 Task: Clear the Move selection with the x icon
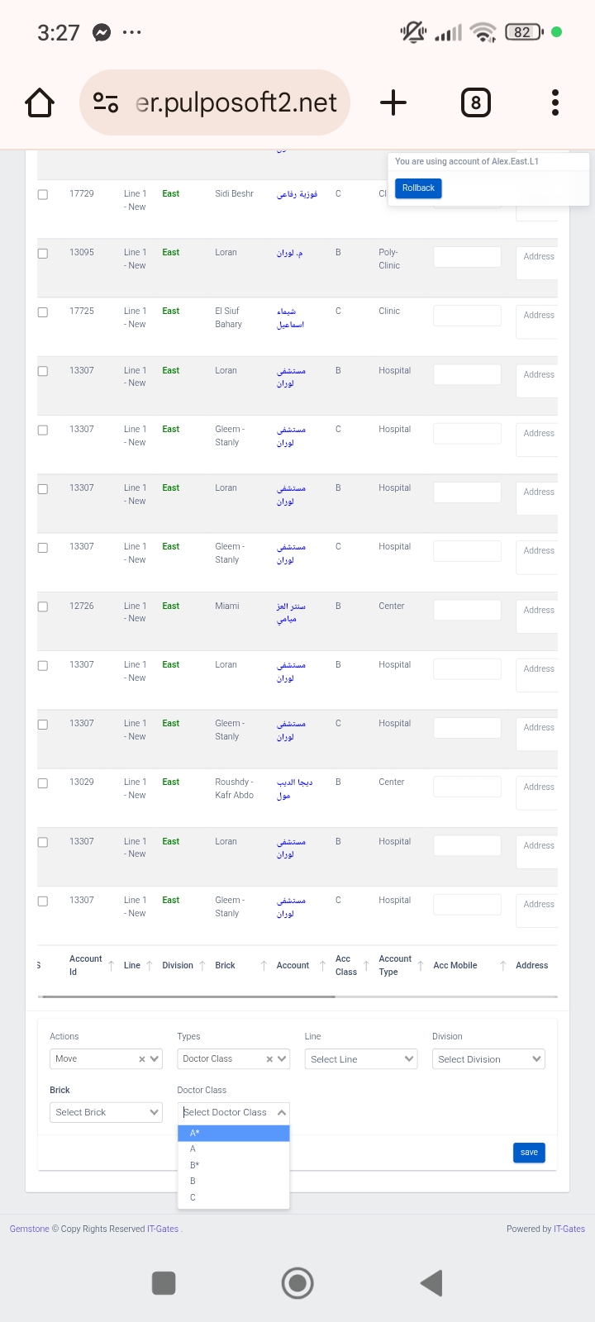click(141, 1059)
